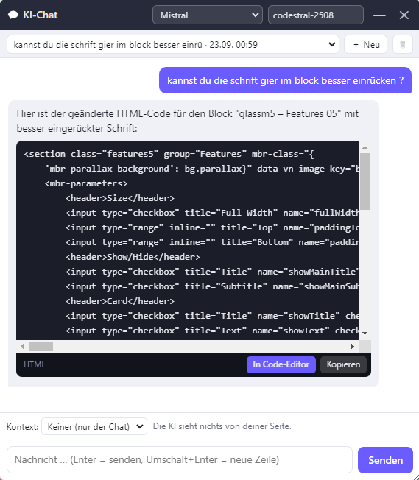Image resolution: width=419 pixels, height=480 pixels.
Task: Open the chat history dropdown
Action: pos(173,44)
